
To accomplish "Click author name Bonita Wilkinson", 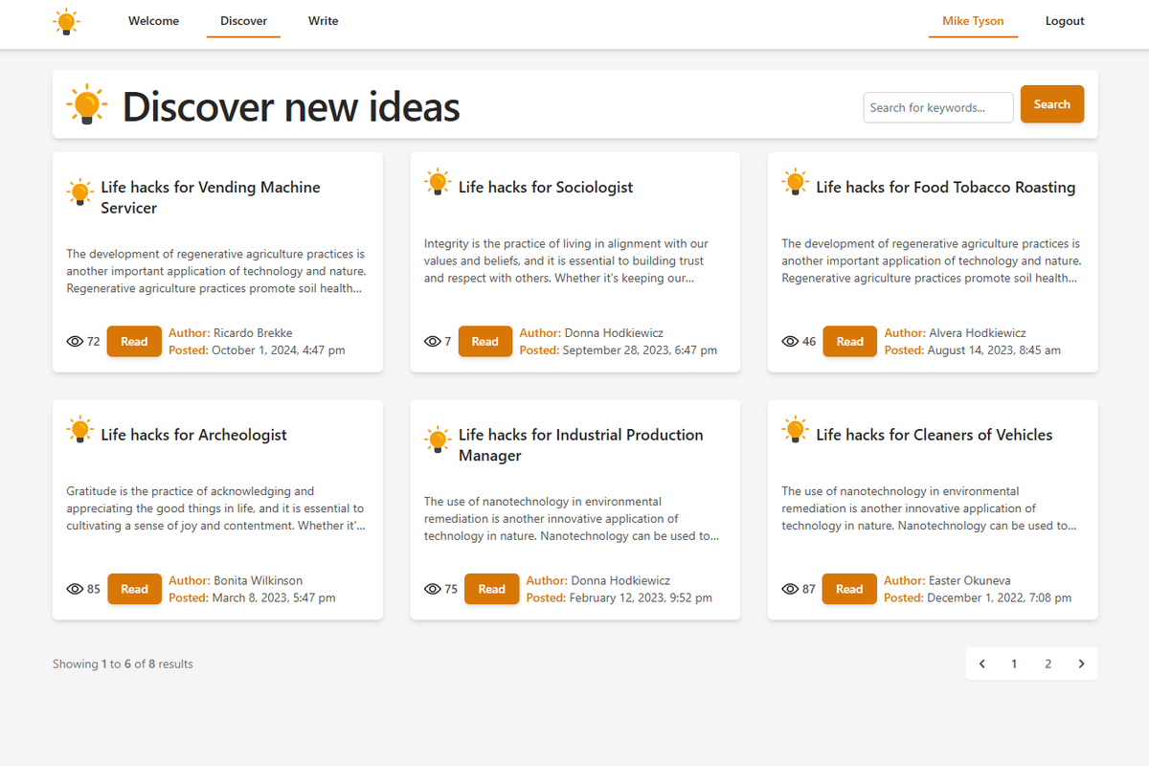I will pos(258,580).
